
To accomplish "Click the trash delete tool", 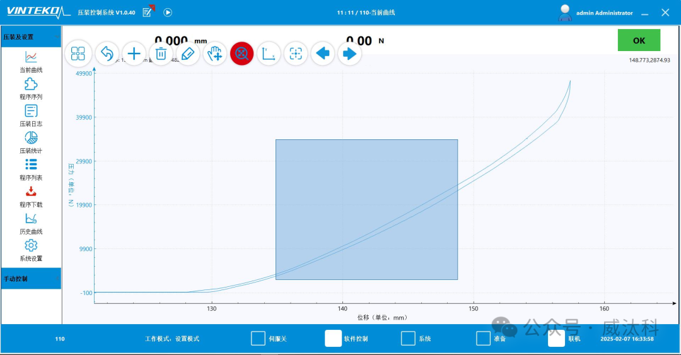I will tap(161, 54).
